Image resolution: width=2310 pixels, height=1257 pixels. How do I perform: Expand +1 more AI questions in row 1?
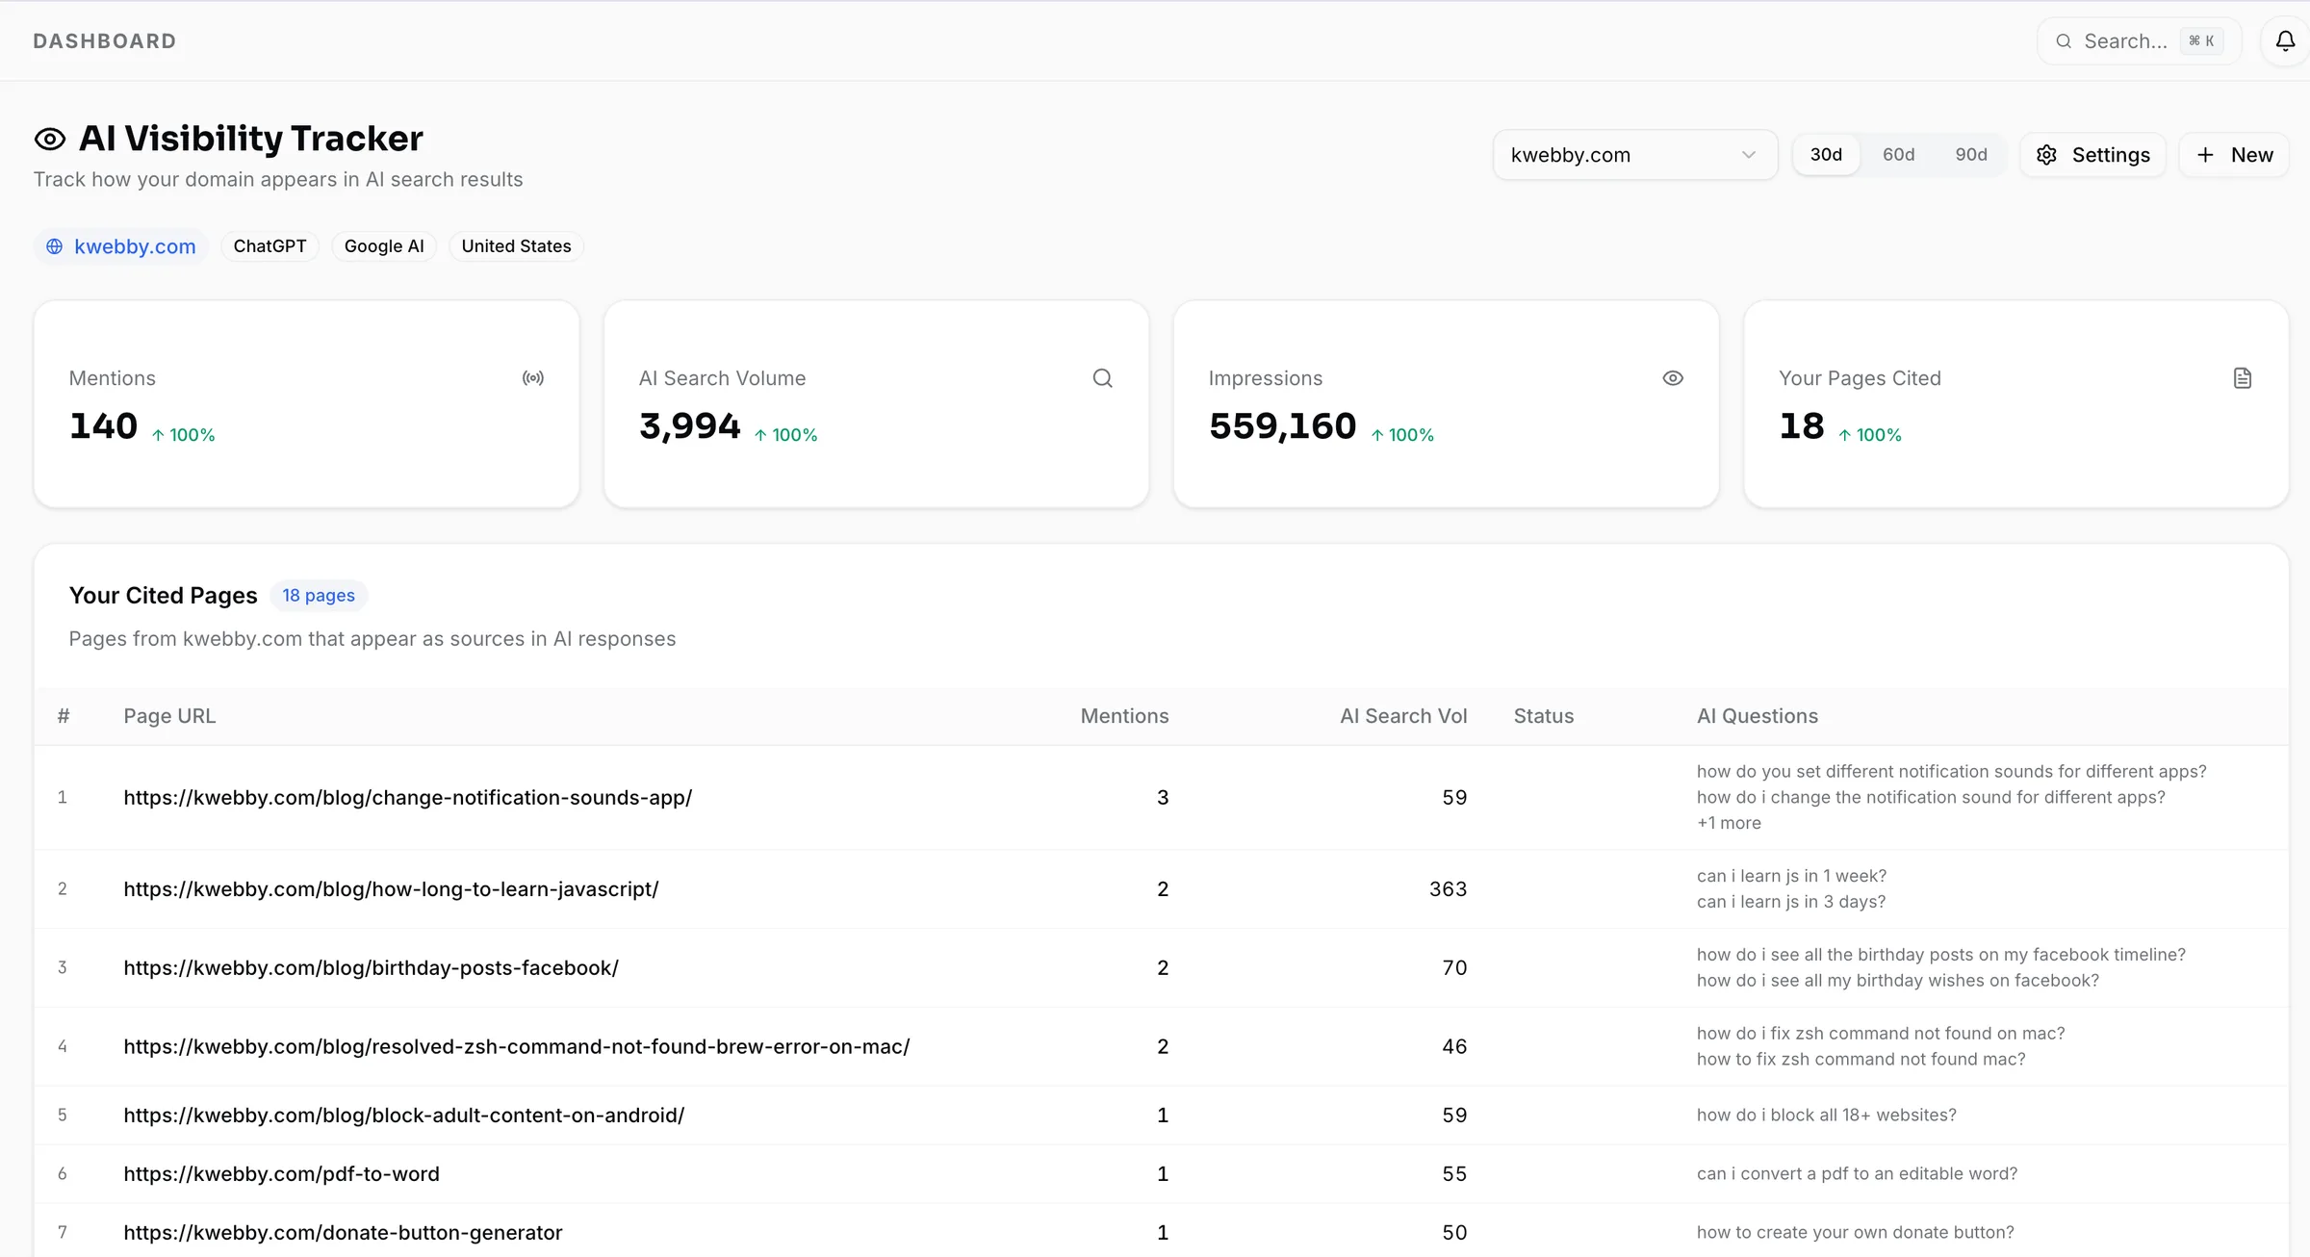tap(1729, 823)
